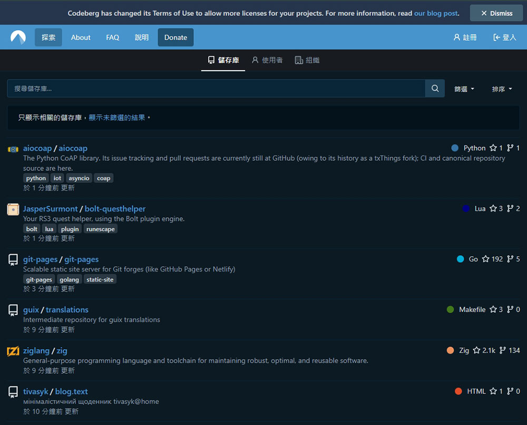Click inside the repository search field
527x425 pixels.
pos(211,89)
